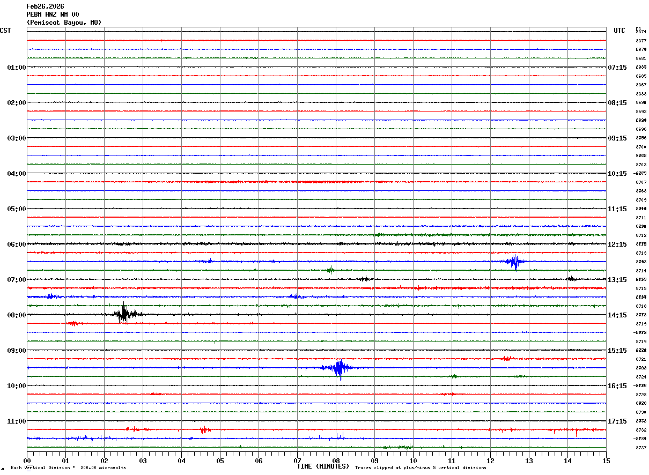Screen dimensions: 649x475
Task: Click the large blue seismic event near minute 8
Action: coord(339,368)
